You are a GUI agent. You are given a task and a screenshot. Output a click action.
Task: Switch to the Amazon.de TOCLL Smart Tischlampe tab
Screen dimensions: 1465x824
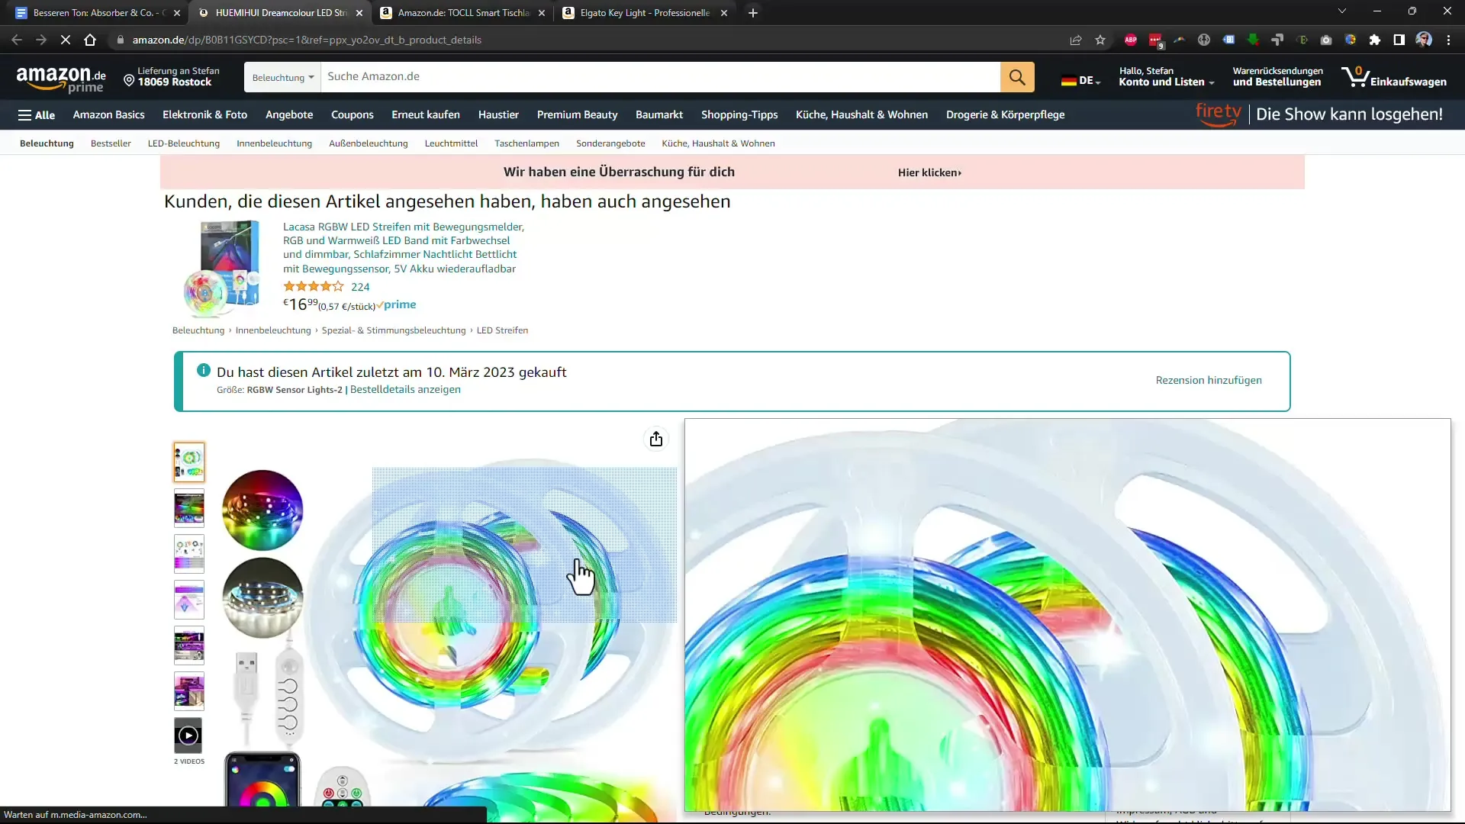(x=463, y=13)
